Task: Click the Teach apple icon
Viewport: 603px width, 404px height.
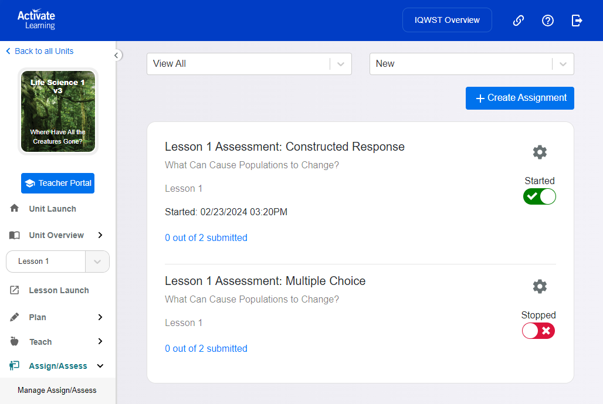Action: point(15,341)
